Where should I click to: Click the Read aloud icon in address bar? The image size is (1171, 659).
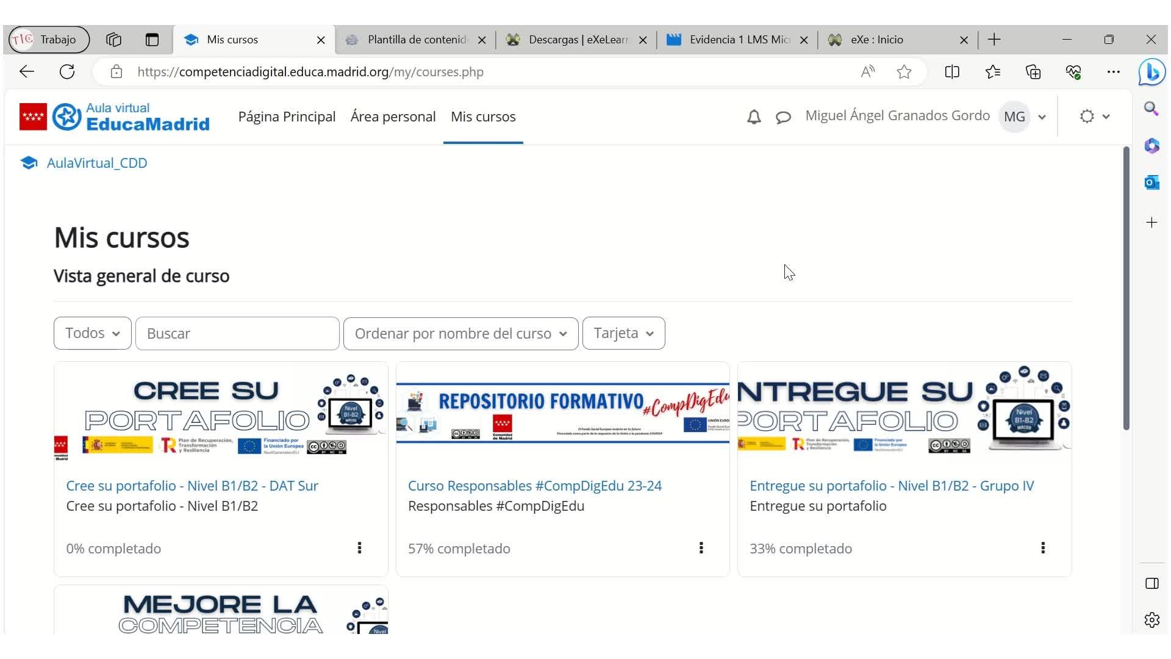point(867,72)
